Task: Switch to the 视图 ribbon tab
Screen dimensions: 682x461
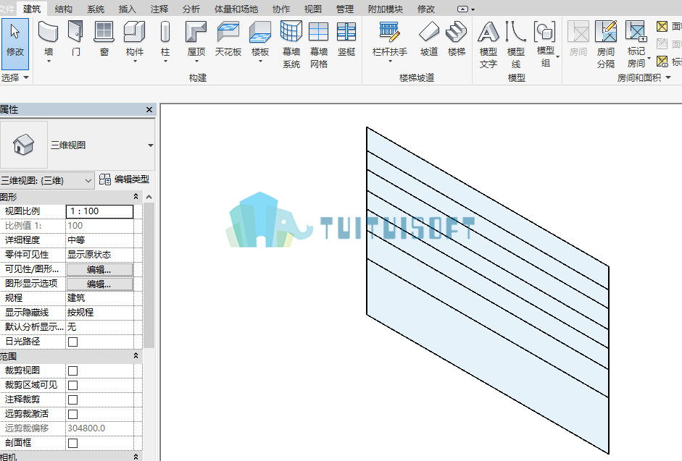Action: (x=312, y=9)
